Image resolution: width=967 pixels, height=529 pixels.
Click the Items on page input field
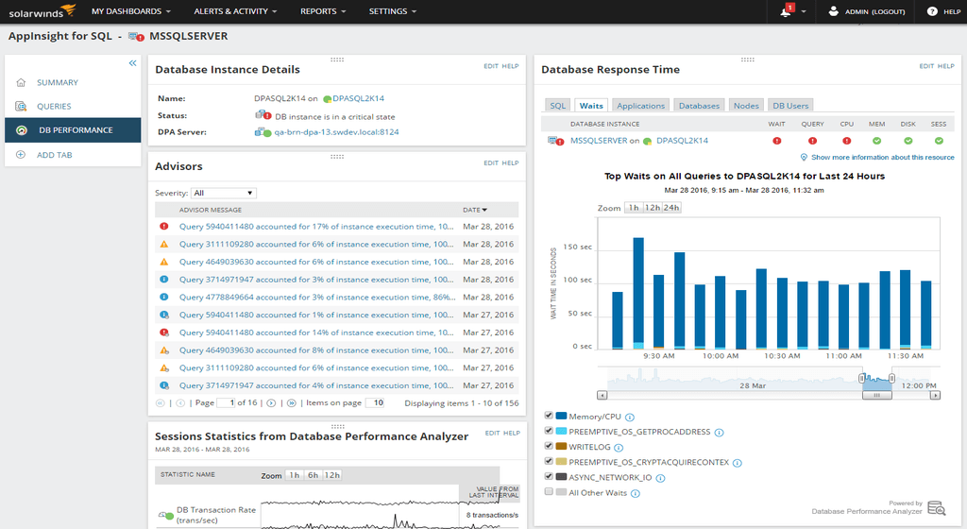(375, 402)
